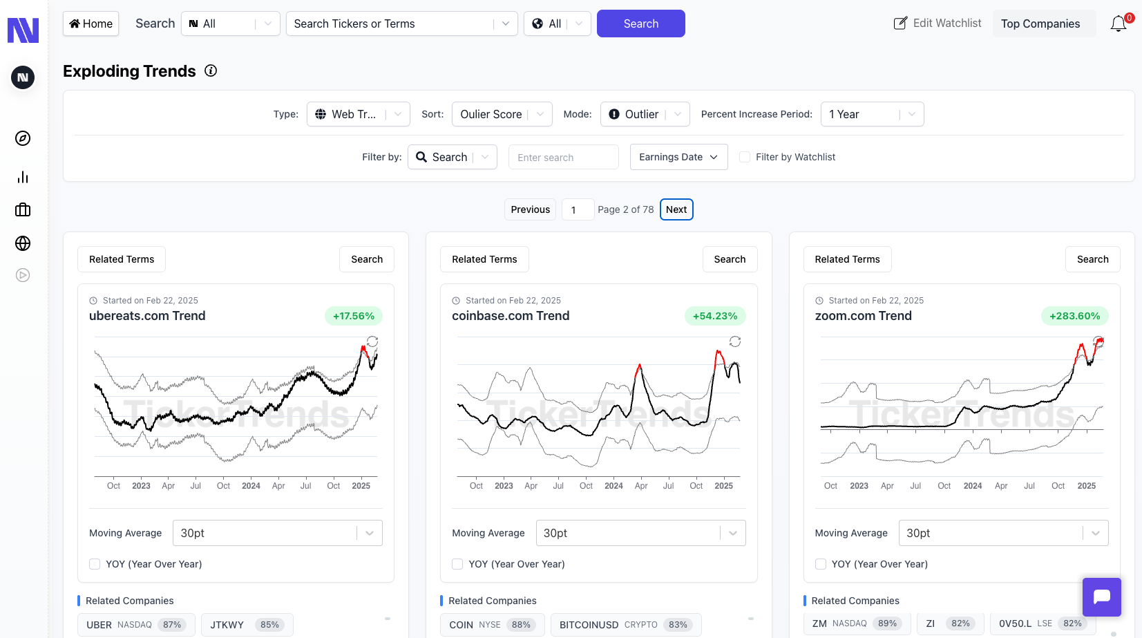The height and width of the screenshot is (638, 1142).
Task: Open Moving Average dropdown for ubereats.com Trend
Action: tap(277, 533)
